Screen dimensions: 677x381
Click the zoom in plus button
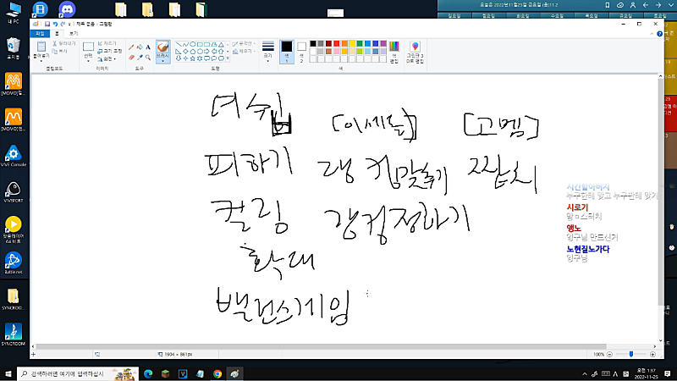(x=652, y=354)
